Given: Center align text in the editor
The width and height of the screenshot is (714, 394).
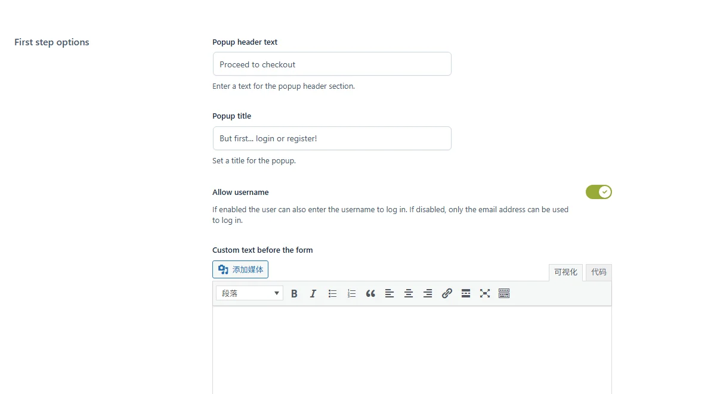Looking at the screenshot, I should click(409, 293).
